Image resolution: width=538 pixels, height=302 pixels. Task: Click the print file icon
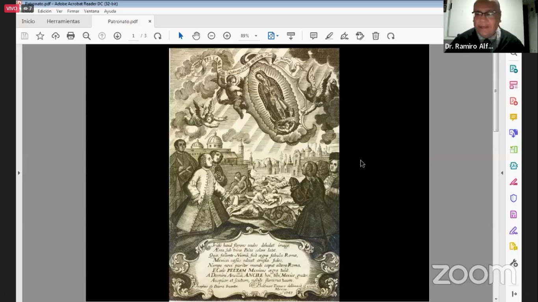point(71,36)
